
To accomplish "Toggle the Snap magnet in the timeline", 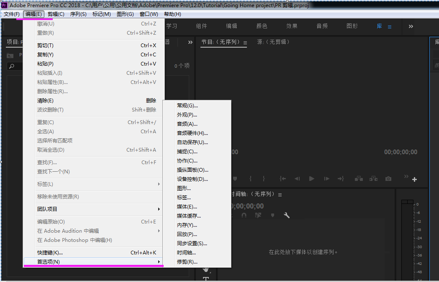I will point(244,215).
